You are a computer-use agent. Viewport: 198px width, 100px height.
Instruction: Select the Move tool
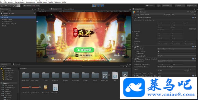[6, 6]
